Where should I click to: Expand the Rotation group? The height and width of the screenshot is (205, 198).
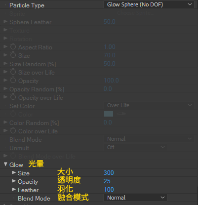5,38
